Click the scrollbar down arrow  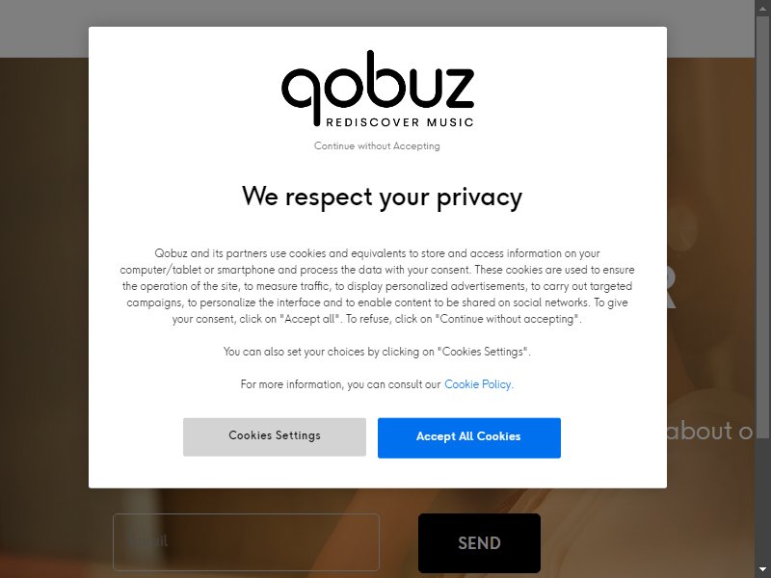click(762, 570)
